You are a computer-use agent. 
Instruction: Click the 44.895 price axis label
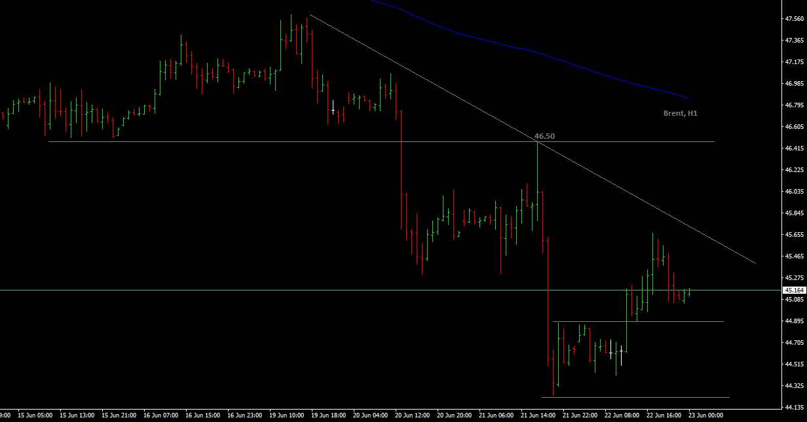tap(794, 321)
